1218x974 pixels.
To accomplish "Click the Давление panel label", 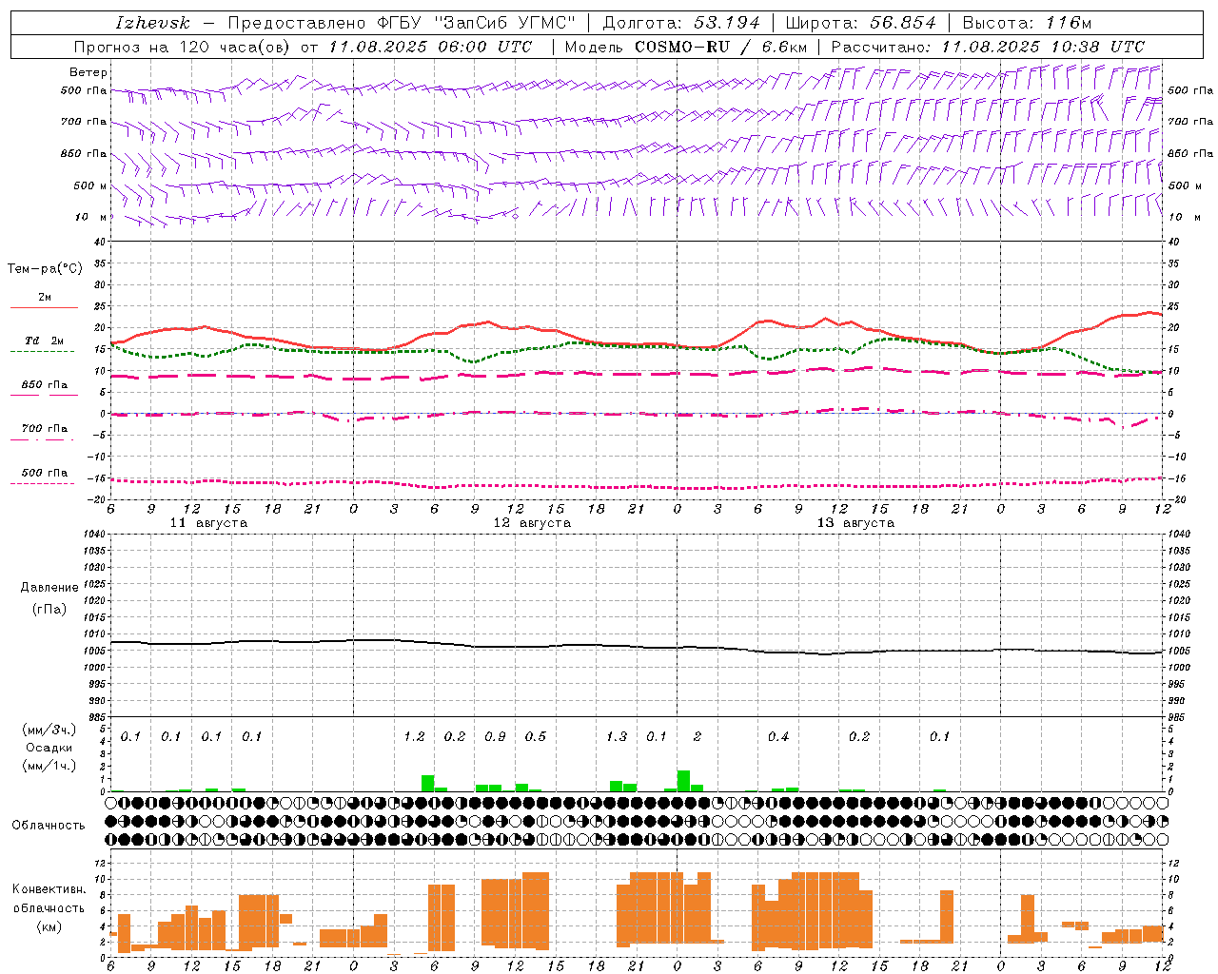I will pyautogui.click(x=49, y=588).
